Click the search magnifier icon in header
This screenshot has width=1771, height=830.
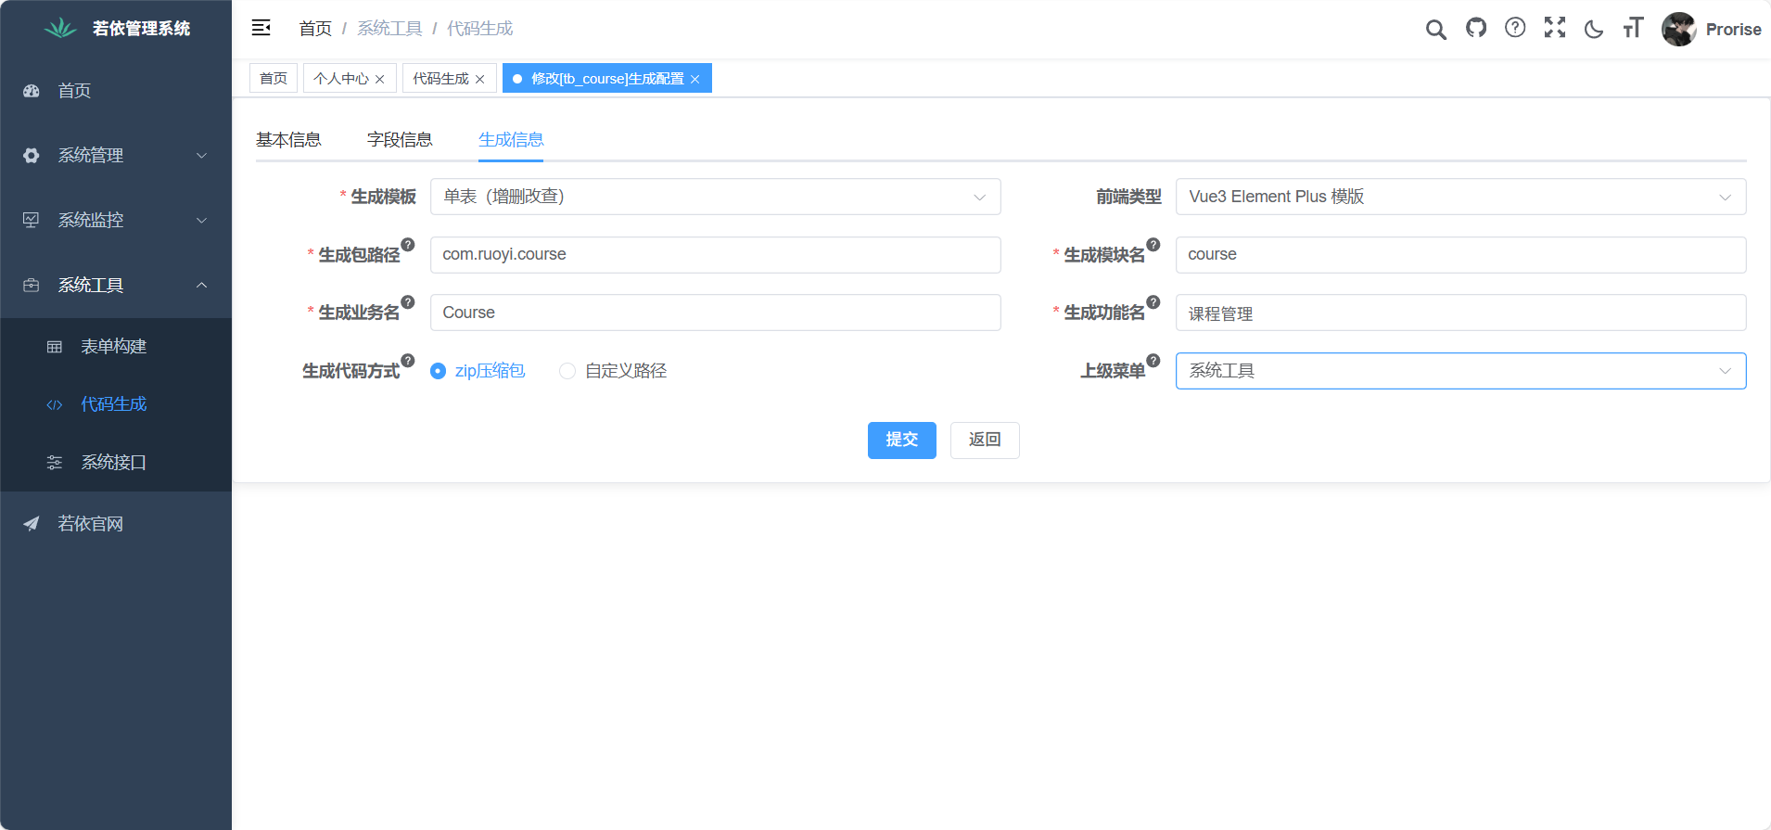pyautogui.click(x=1435, y=30)
